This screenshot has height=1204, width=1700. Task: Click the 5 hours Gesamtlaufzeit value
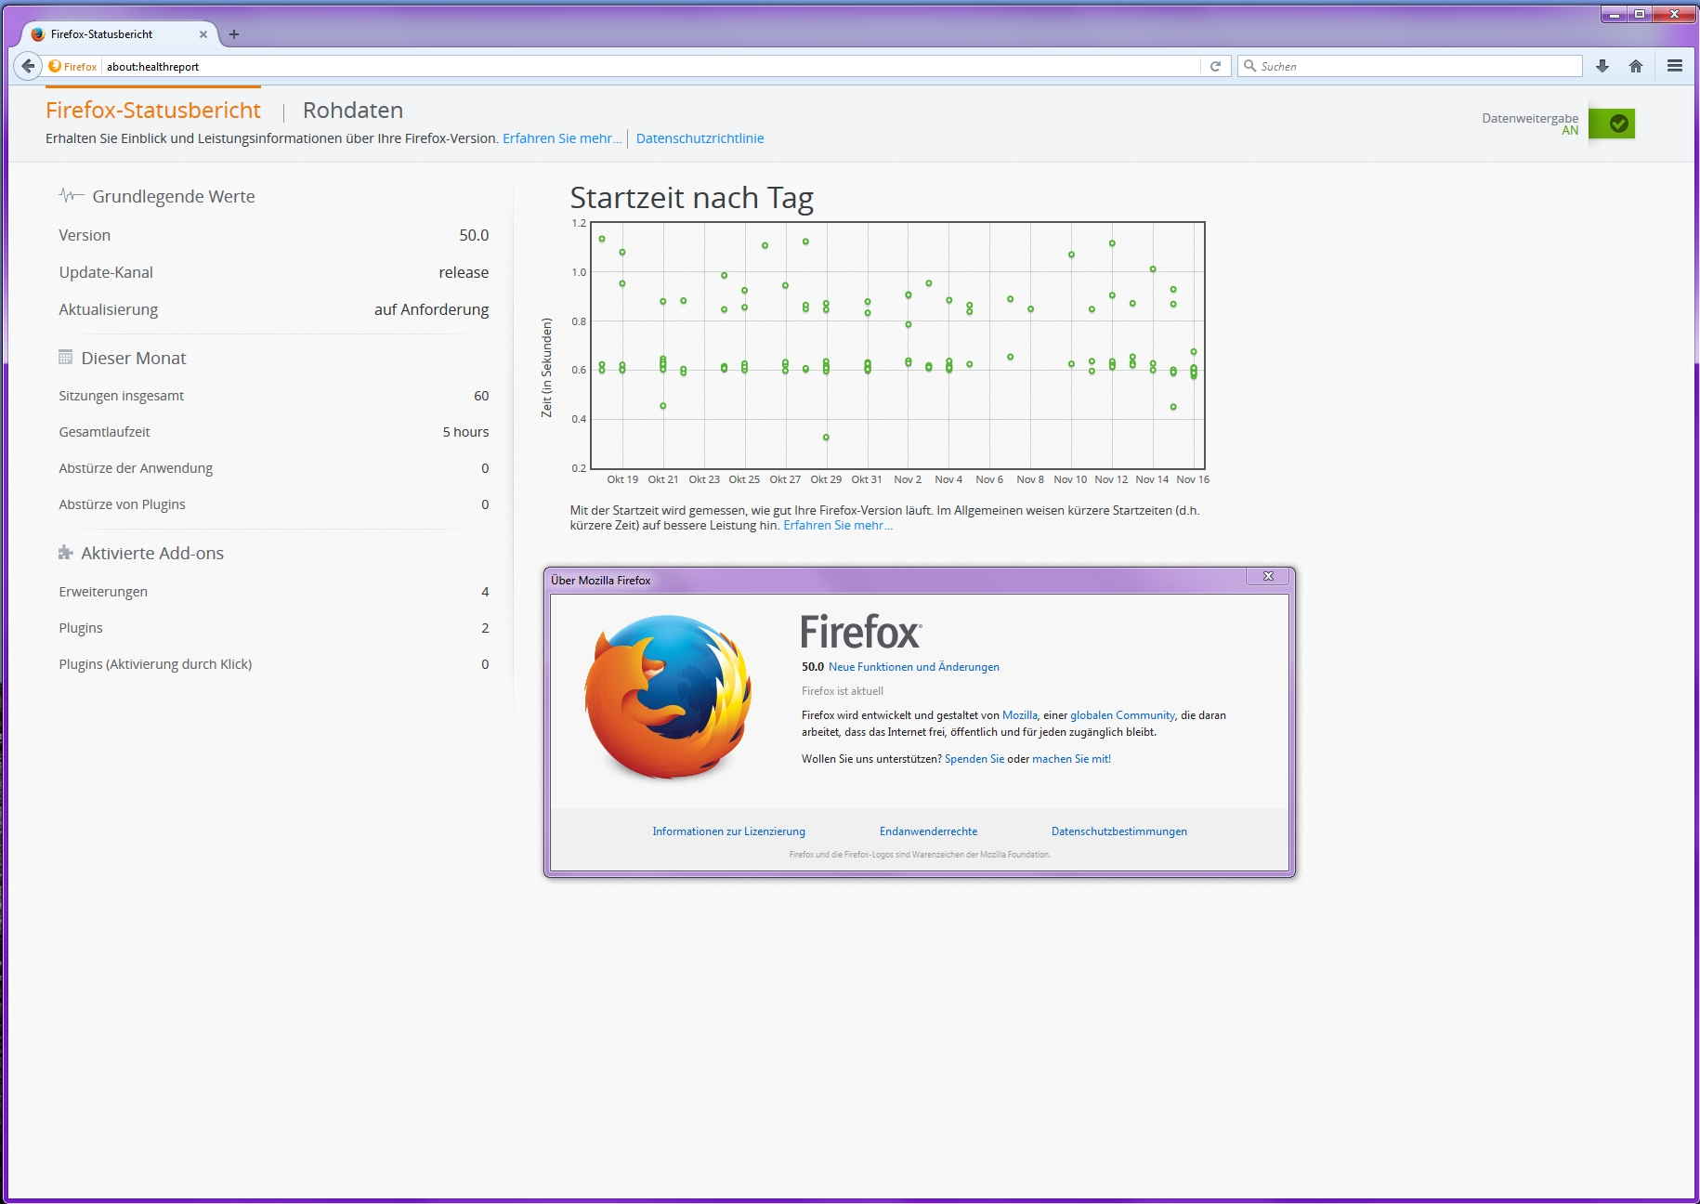[x=465, y=432]
